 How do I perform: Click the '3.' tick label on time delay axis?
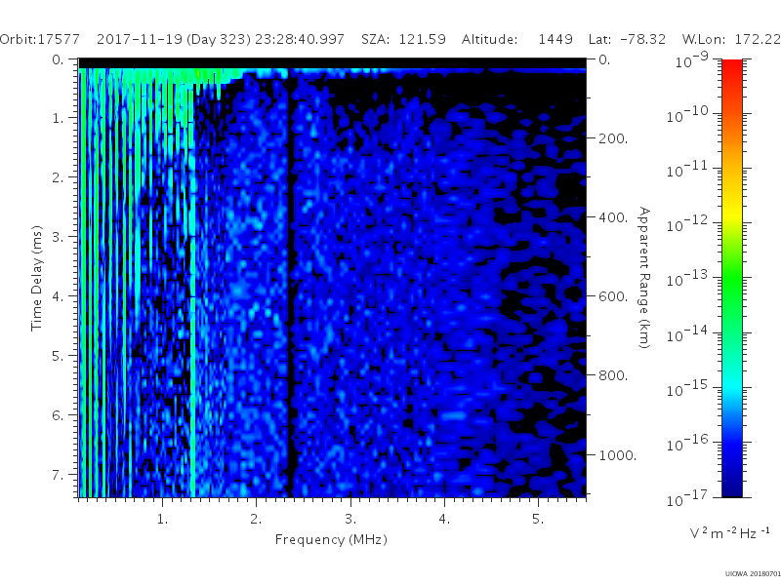tap(59, 237)
